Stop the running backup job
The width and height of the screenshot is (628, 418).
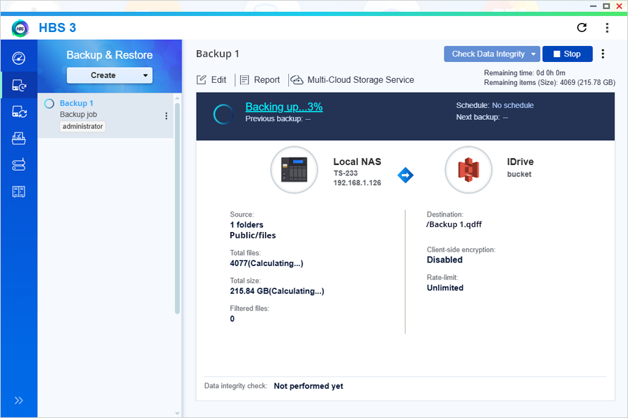(x=567, y=54)
